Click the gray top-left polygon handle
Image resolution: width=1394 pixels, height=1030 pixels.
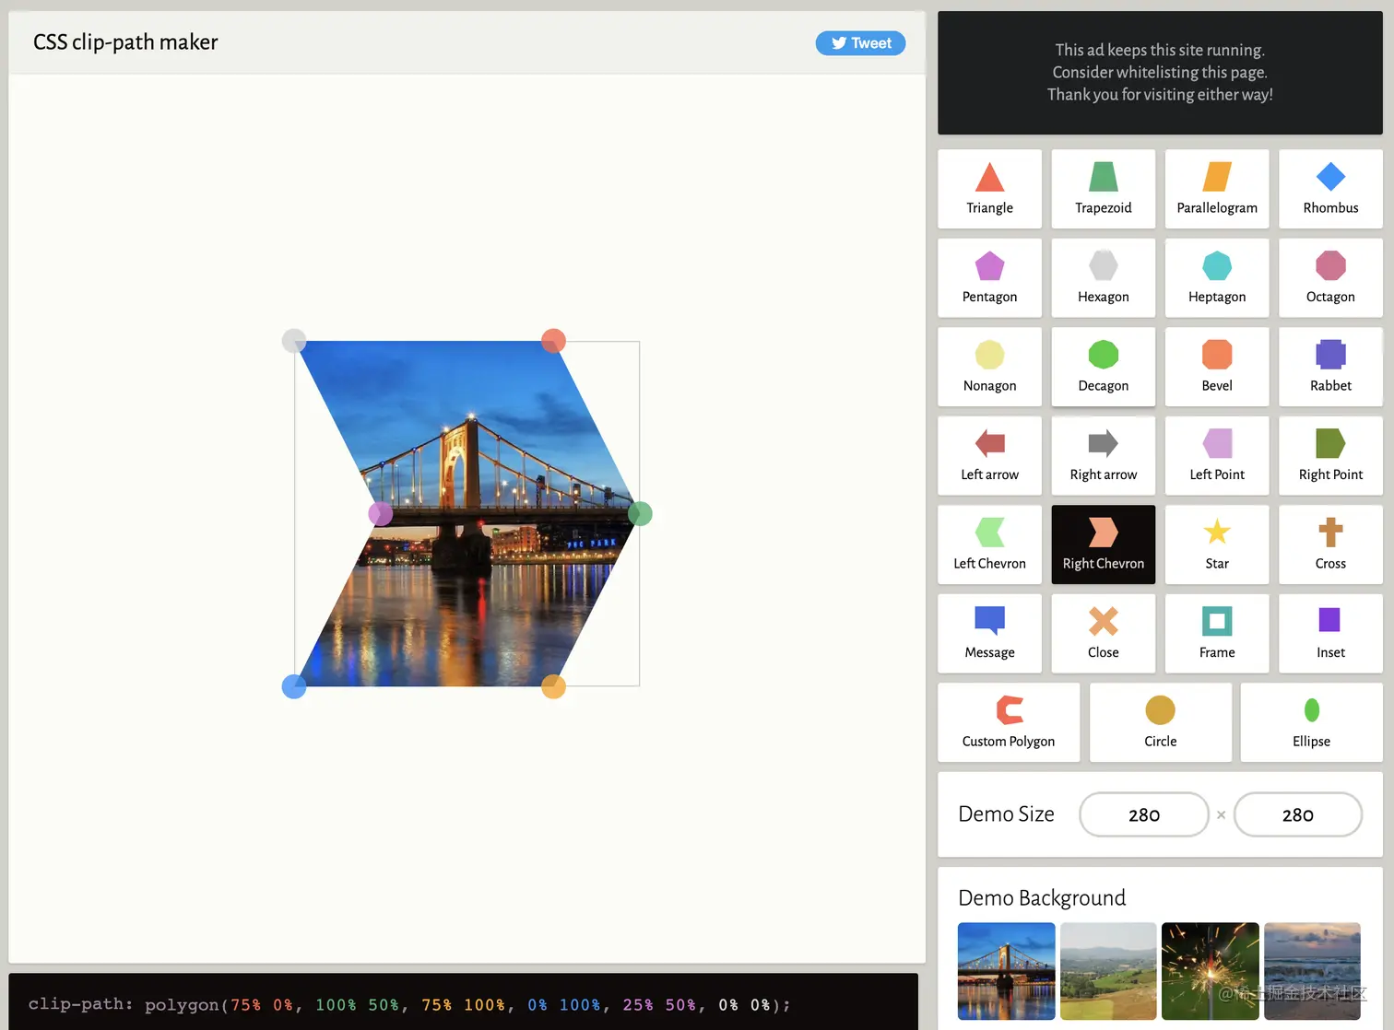[294, 341]
